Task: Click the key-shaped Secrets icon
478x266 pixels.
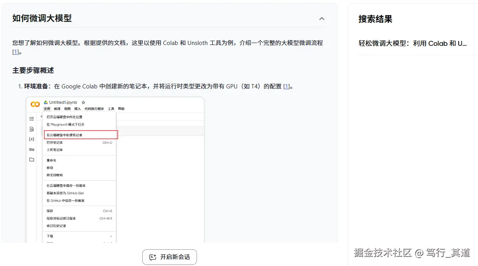Action: coord(31,150)
